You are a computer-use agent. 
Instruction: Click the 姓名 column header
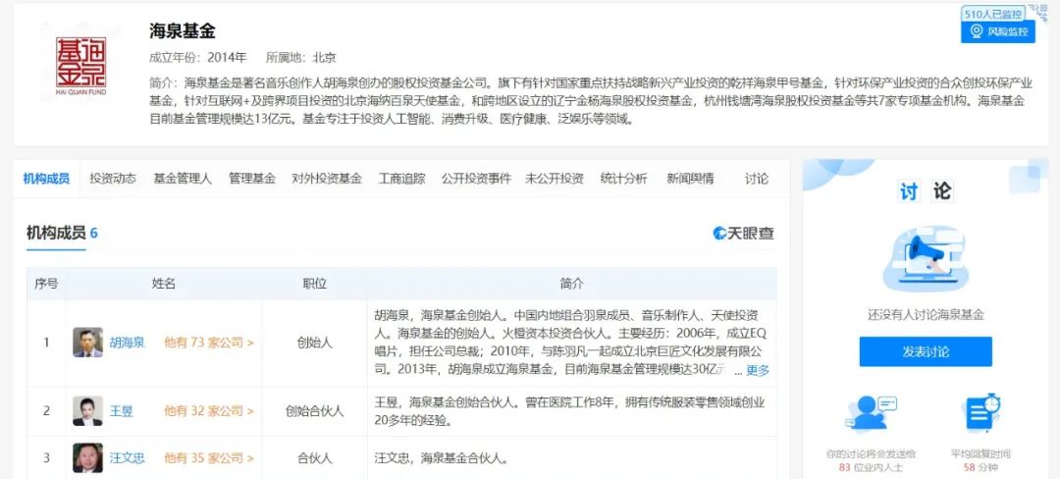(x=164, y=284)
